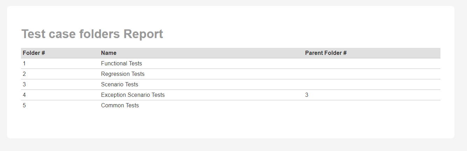Click empty parent folder cell of Common Tests
This screenshot has width=467, height=151.
(x=371, y=106)
